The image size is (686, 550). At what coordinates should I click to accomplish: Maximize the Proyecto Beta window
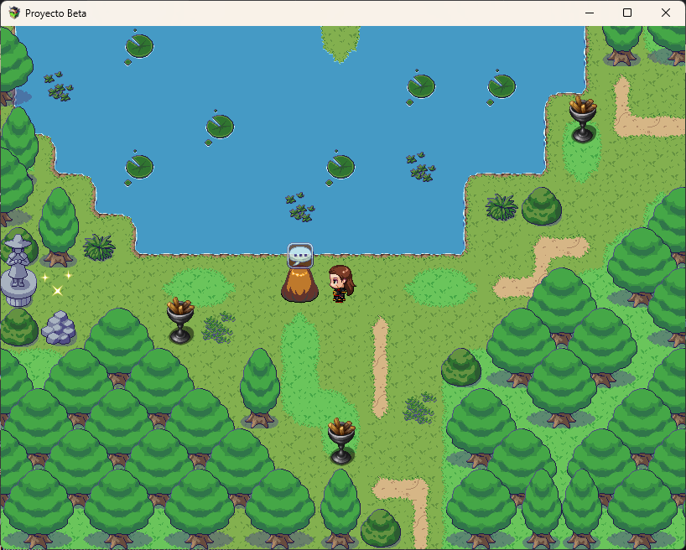pos(627,13)
